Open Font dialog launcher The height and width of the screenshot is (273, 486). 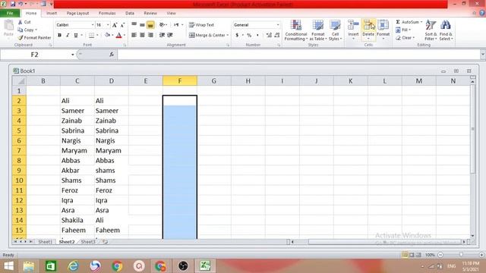pyautogui.click(x=125, y=45)
